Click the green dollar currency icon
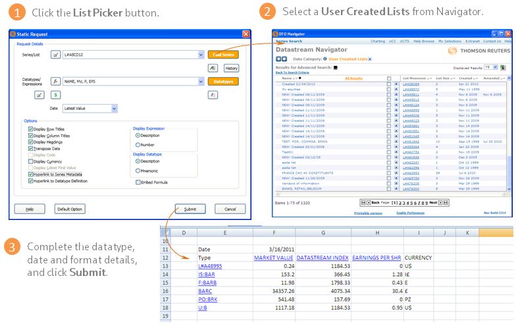Image resolution: width=518 pixels, height=326 pixels. click(55, 95)
